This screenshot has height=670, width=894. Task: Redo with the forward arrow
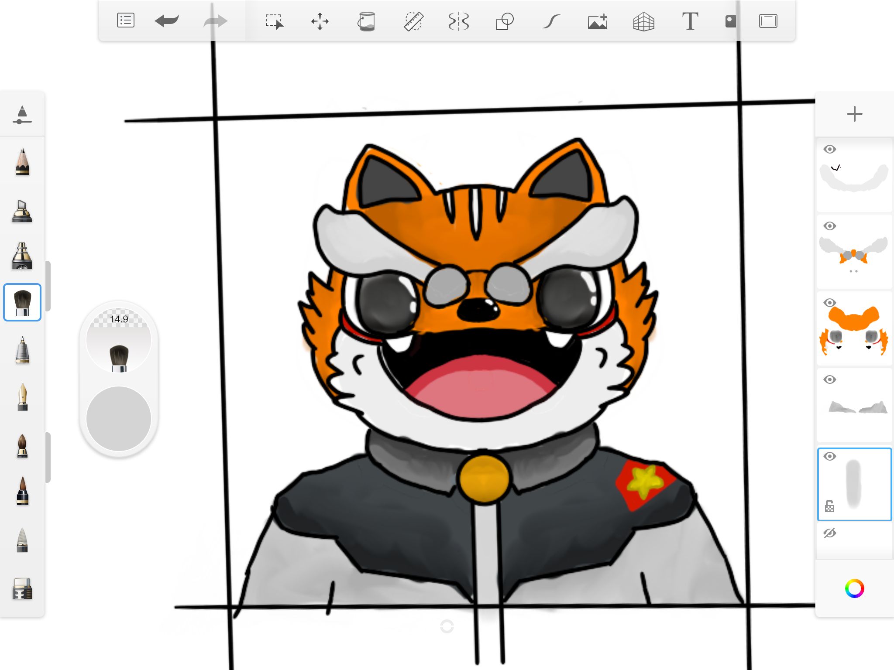[216, 21]
